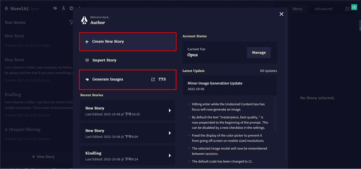361x169 pixels.
Task: Open the flask experiments icon in sidebar header
Action: (x=63, y=8)
